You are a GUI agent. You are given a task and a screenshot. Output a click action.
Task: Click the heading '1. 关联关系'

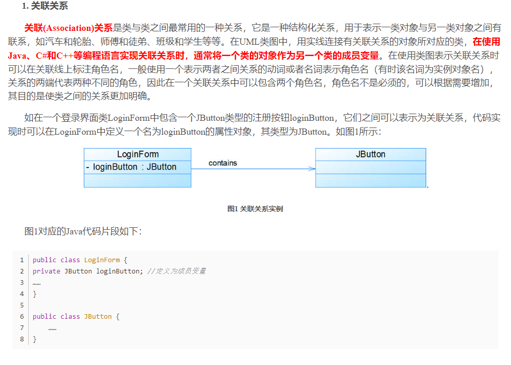coord(45,6)
